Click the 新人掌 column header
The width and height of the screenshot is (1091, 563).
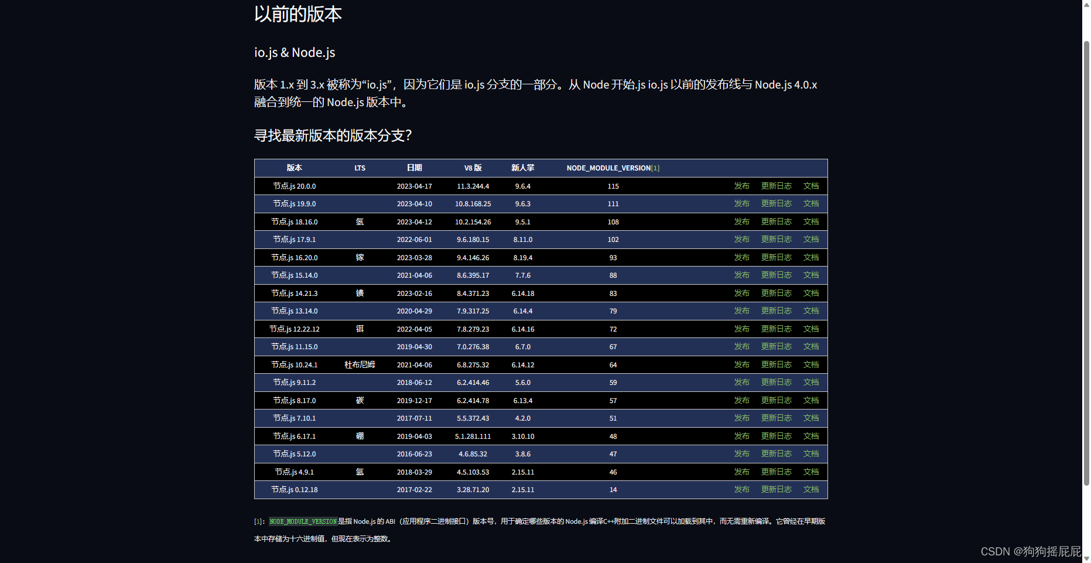(522, 168)
